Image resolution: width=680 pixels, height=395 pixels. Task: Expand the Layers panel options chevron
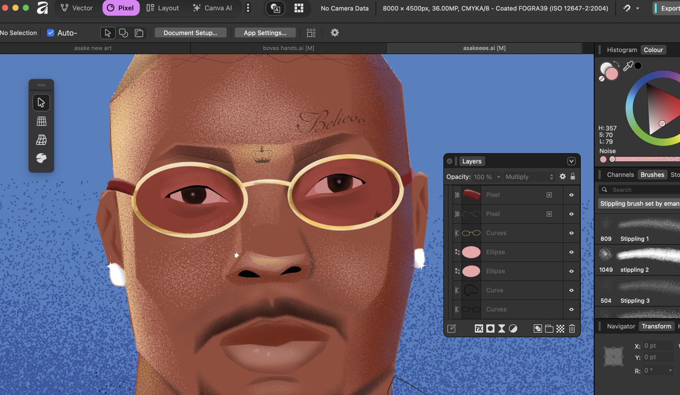571,161
